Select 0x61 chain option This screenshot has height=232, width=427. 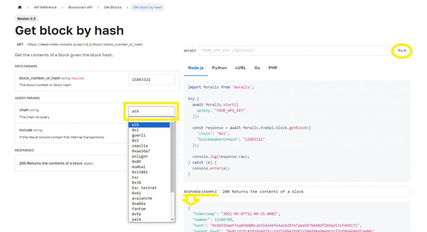click(149, 193)
